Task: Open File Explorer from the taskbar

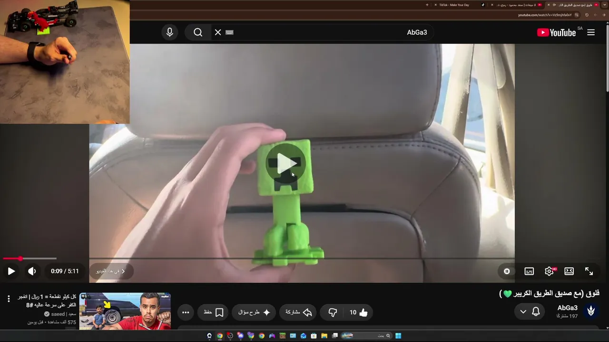Action: click(324, 336)
